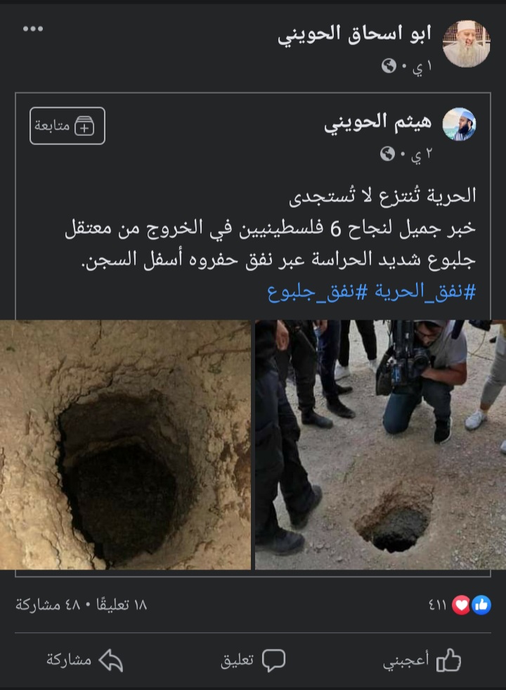Open هيثم الحويني profile avatar

click(459, 124)
